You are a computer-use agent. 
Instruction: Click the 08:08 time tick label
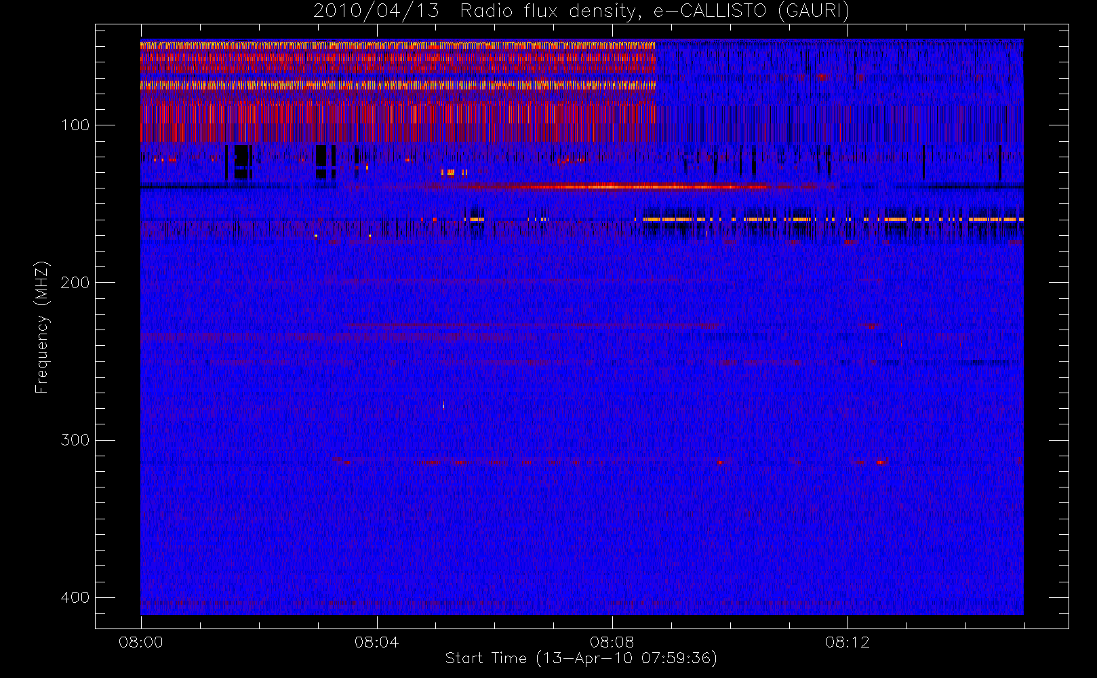tap(612, 642)
